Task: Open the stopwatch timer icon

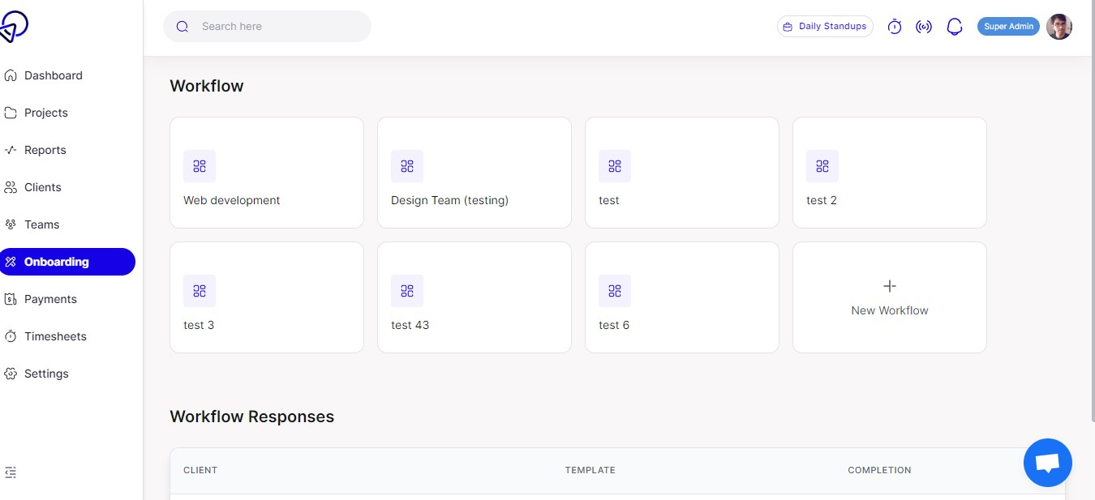Action: [x=894, y=26]
